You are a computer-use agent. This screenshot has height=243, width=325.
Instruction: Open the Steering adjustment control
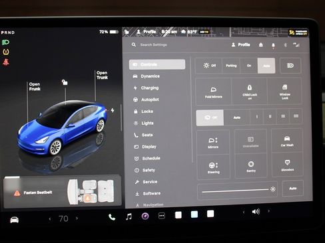click(214, 167)
